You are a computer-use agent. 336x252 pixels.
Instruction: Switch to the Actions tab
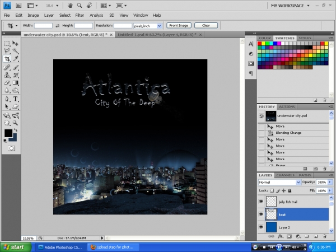[x=287, y=107]
